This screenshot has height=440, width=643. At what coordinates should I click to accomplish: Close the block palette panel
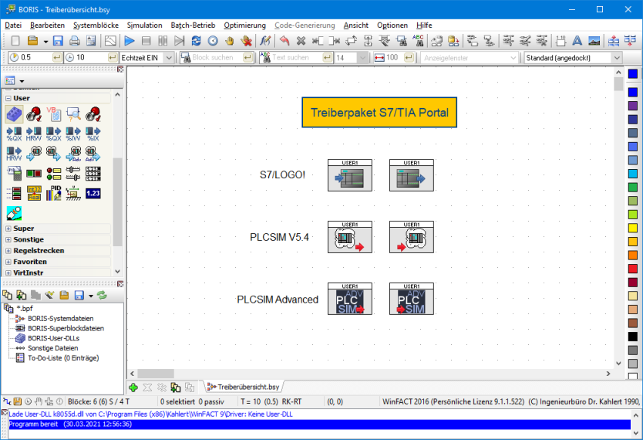tap(120, 69)
